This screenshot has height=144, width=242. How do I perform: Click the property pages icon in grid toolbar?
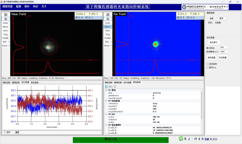[115, 87]
